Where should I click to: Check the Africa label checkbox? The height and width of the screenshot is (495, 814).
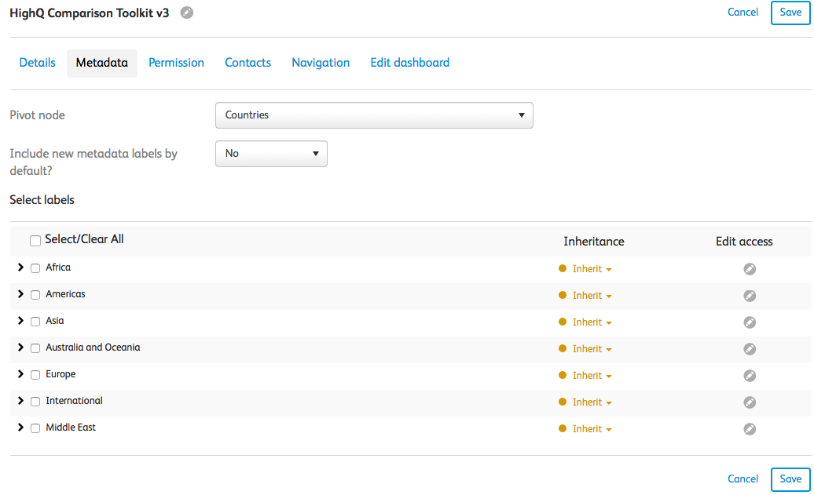(35, 268)
